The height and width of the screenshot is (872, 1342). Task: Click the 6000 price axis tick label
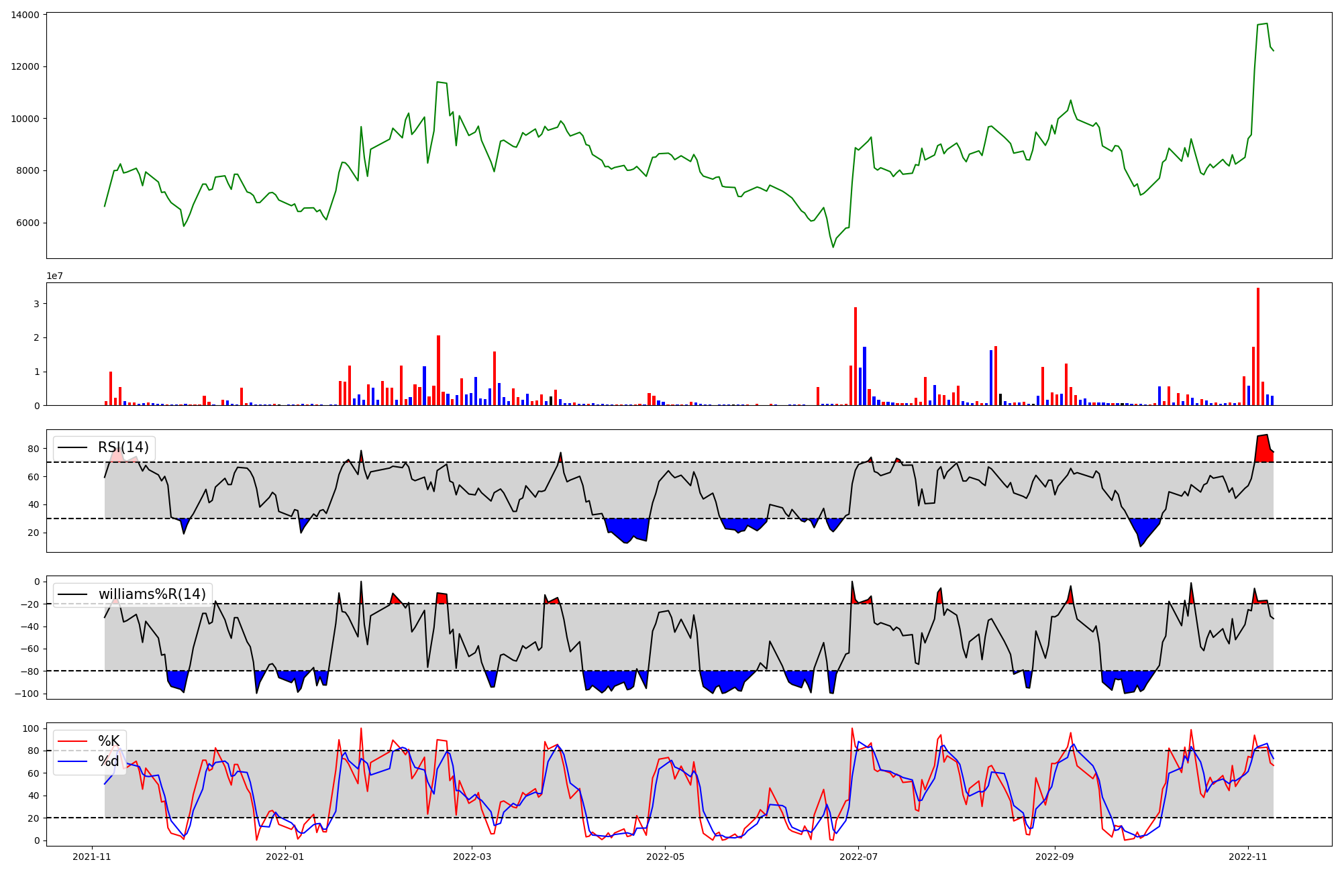28,223
